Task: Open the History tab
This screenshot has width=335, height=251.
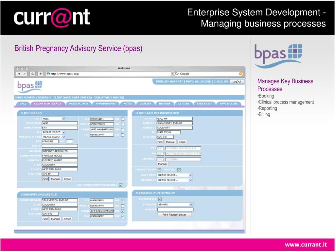Action: coord(165,104)
